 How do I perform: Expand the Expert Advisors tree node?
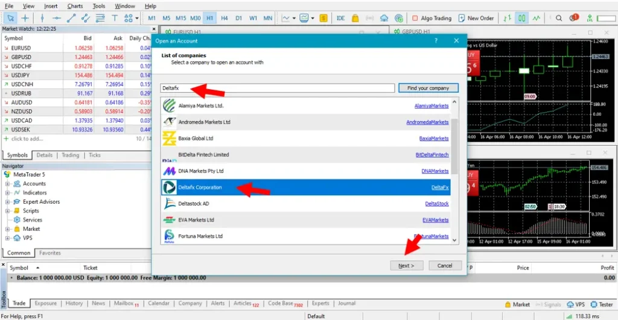pos(7,202)
